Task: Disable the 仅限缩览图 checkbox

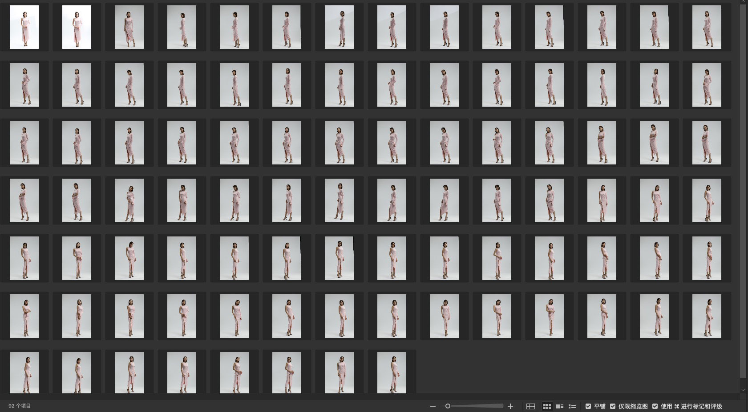Action: (x=613, y=406)
